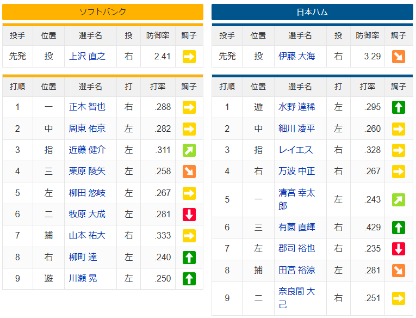Open 奈良間 大己 player page

296,298
